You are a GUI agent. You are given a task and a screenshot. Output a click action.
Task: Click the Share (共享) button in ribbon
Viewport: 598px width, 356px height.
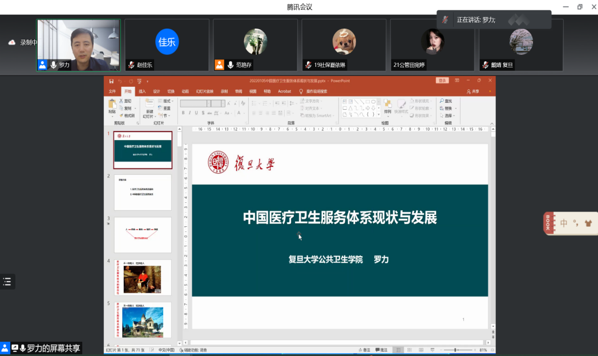tap(472, 91)
